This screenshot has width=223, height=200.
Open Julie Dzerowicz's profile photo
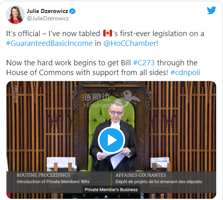coord(15,15)
